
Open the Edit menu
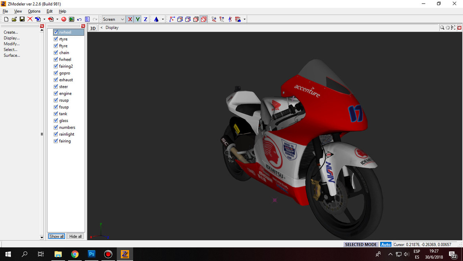pos(50,11)
